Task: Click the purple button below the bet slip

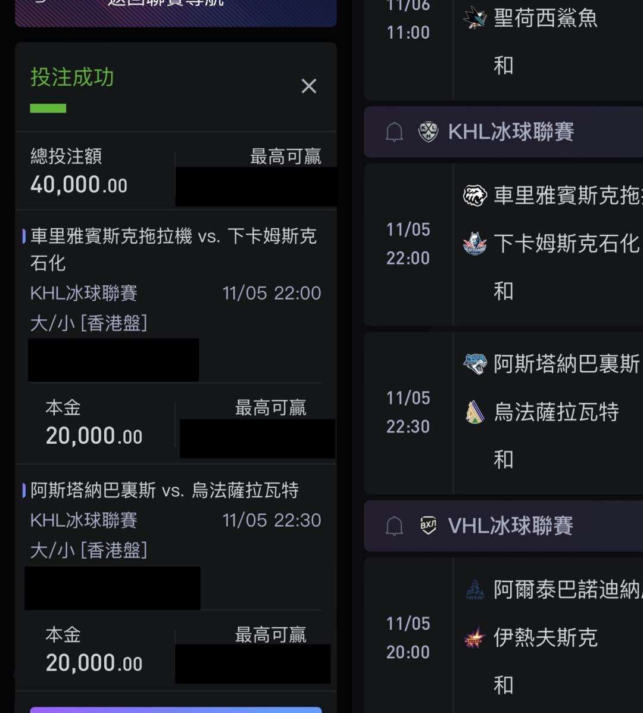Action: click(176, 709)
